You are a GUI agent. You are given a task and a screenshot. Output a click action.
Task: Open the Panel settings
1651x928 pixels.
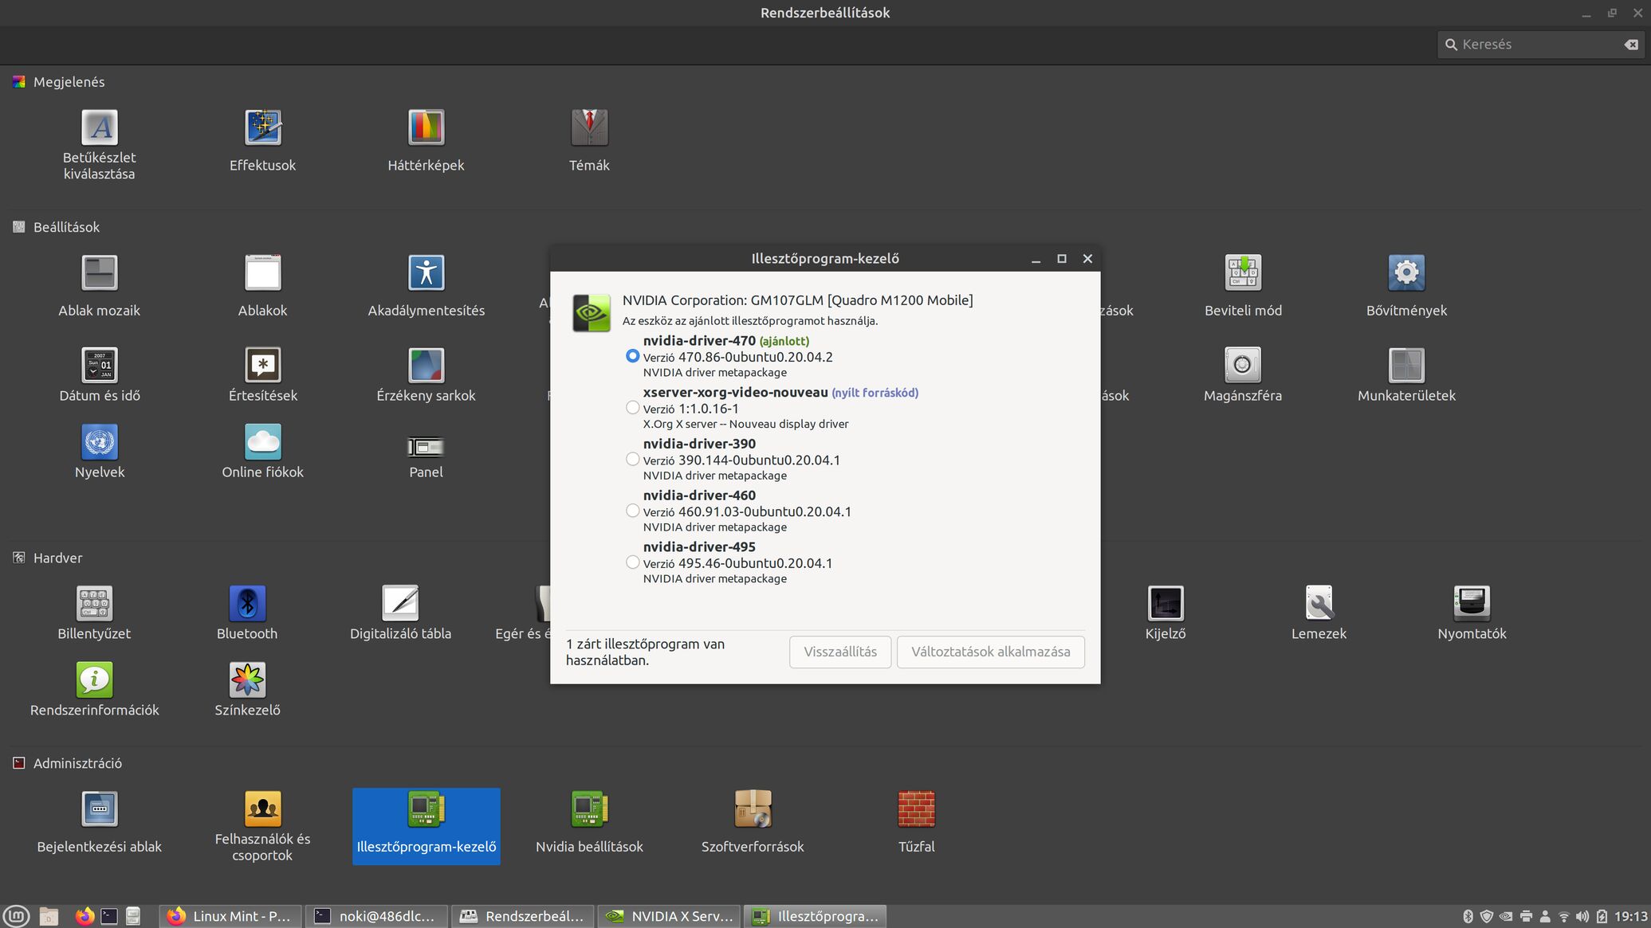(x=426, y=456)
